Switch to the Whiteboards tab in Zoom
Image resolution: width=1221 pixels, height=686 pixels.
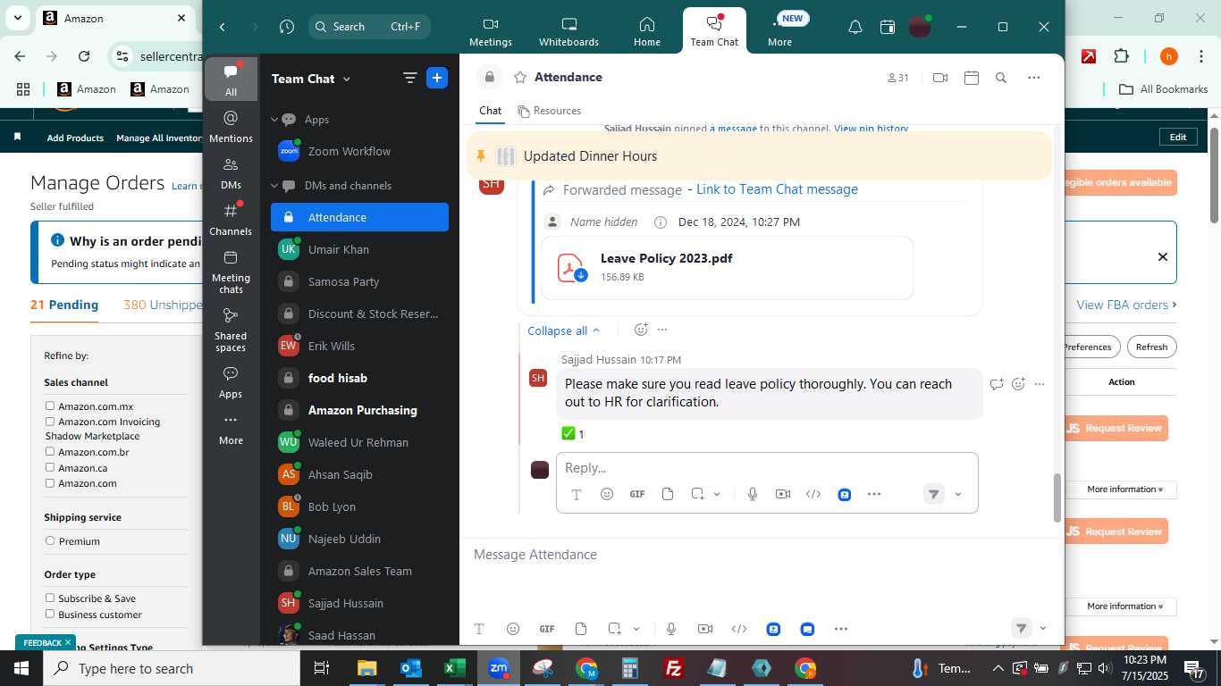(x=568, y=31)
